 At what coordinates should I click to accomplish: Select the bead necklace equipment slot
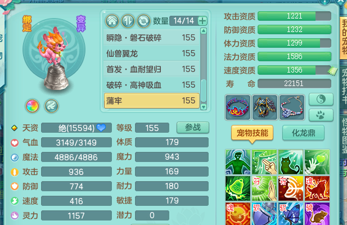[x=292, y=107]
